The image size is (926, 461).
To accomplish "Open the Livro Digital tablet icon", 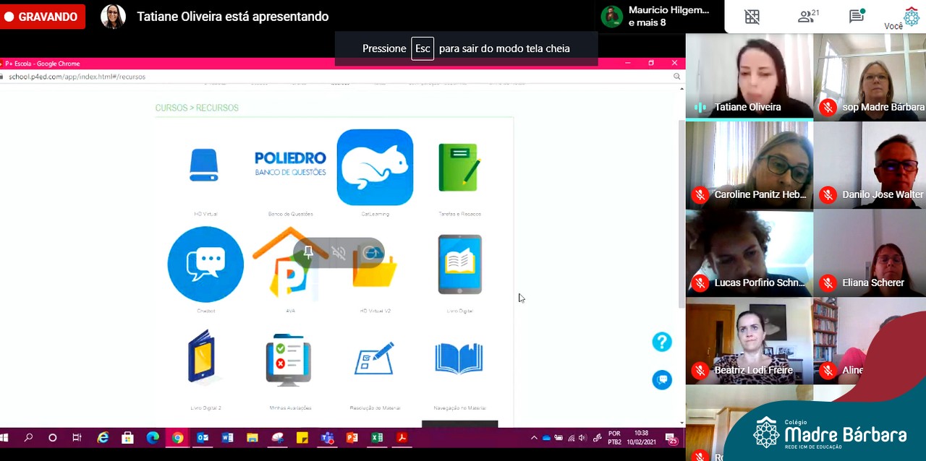I will coord(459,264).
